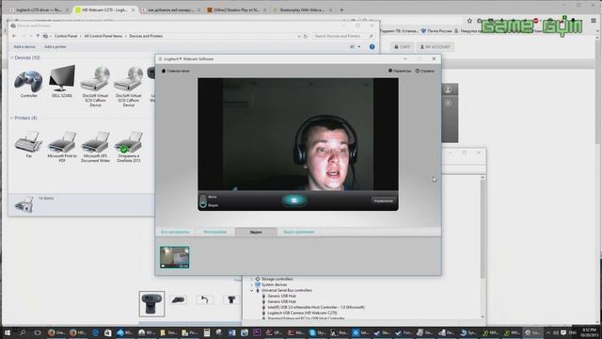Expand System devices in Device Manager
Viewport: 602px width, 339px height.
coord(252,284)
